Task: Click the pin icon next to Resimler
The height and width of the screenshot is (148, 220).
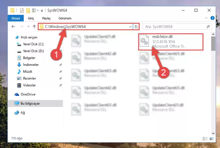Action: pyautogui.click(x=60, y=78)
